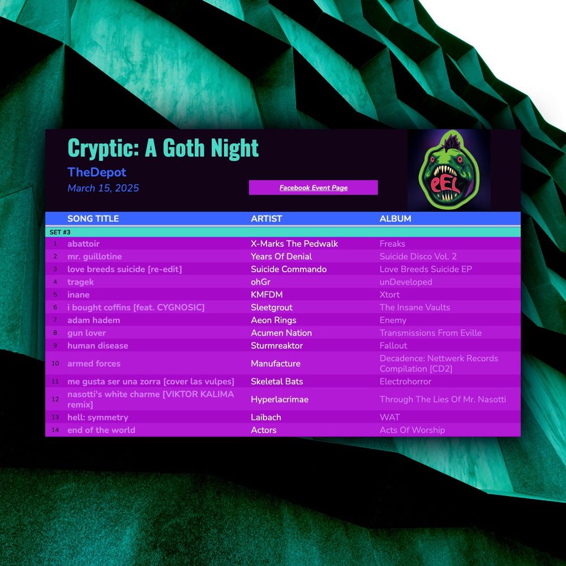Select song title 'tragek'
566x566 pixels.
[80, 282]
